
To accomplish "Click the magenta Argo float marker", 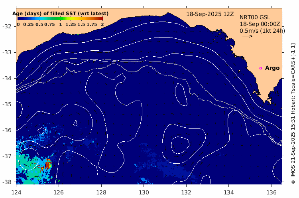I will (260, 68).
